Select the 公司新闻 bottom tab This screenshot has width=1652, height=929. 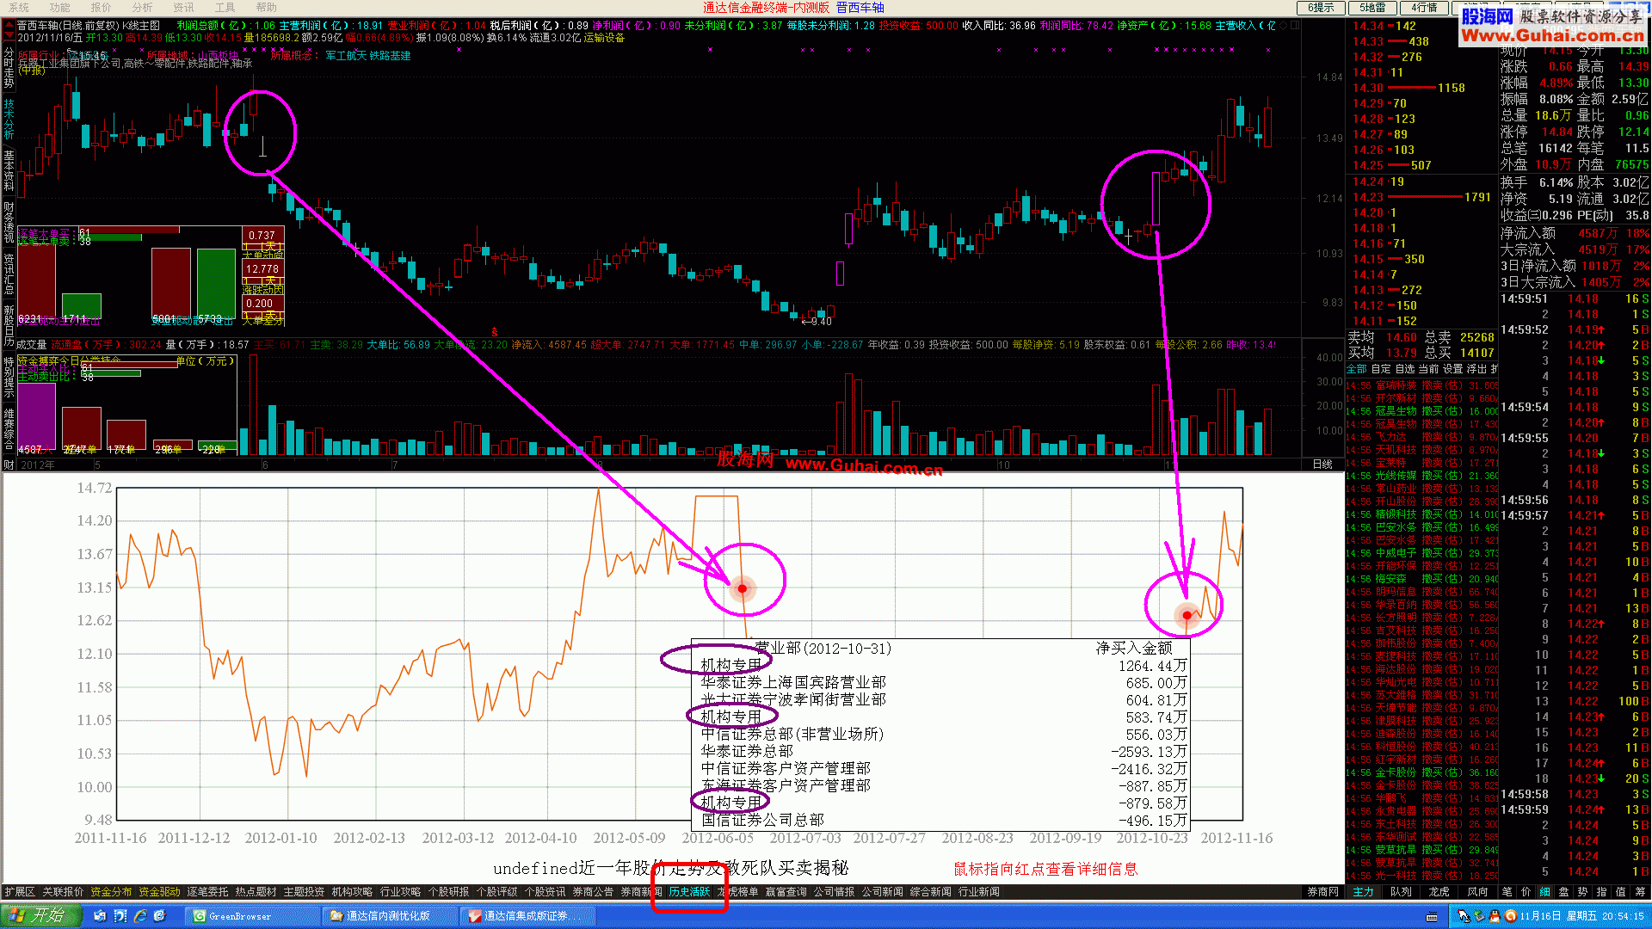pos(882,892)
